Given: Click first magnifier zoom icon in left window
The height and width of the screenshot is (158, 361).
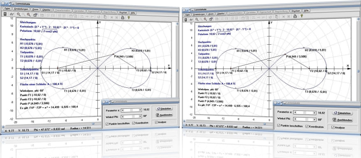Looking at the screenshot, I should 19,14.
